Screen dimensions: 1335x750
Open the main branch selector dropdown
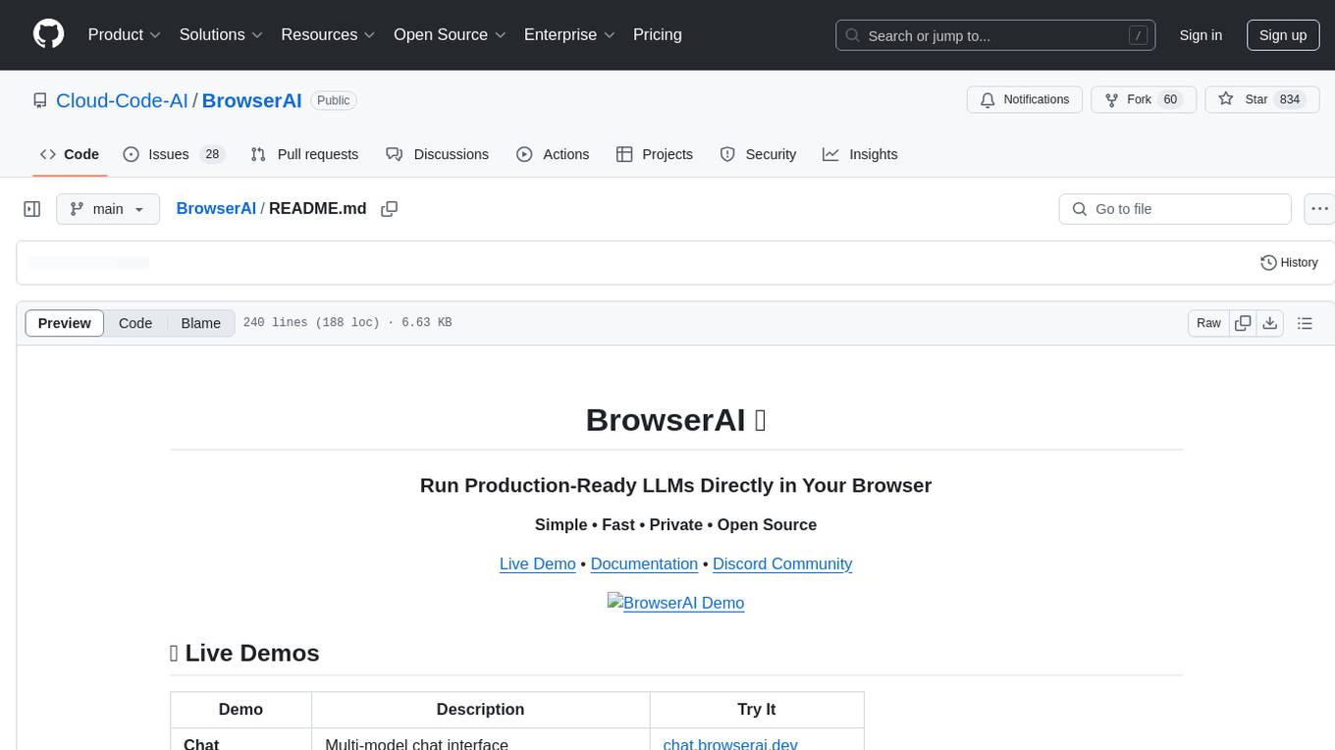108,209
